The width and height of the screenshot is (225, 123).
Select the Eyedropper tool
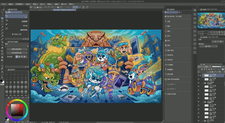2,30
